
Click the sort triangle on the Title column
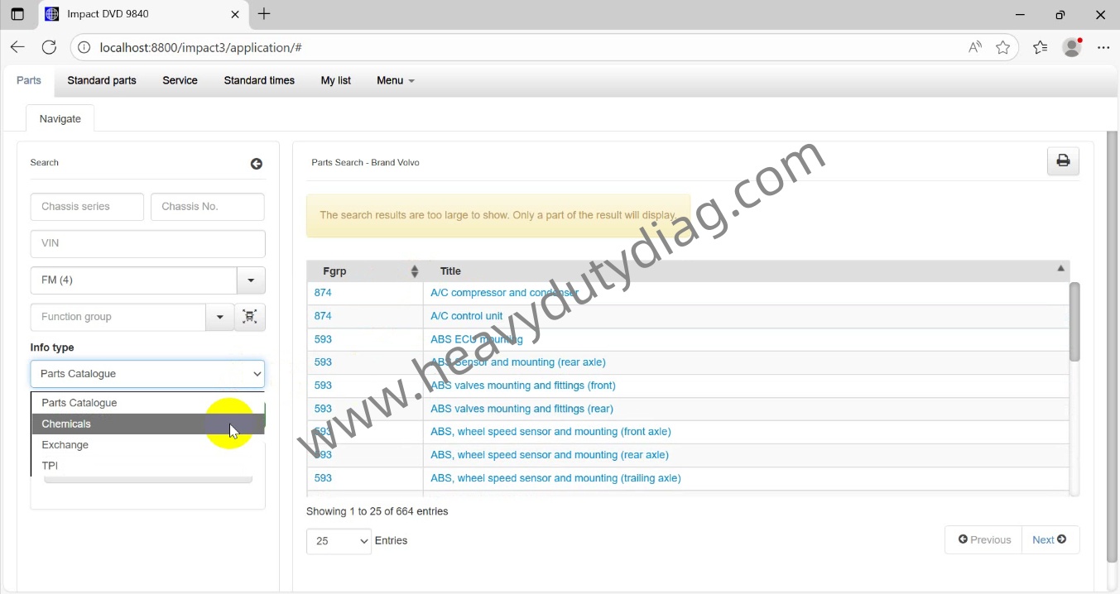click(1060, 268)
